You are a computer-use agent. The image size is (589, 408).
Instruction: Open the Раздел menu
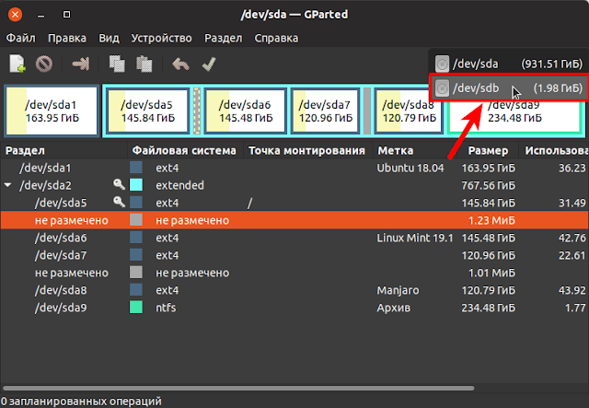point(223,38)
